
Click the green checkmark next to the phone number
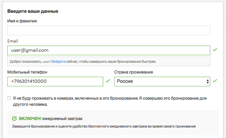tap(108, 81)
